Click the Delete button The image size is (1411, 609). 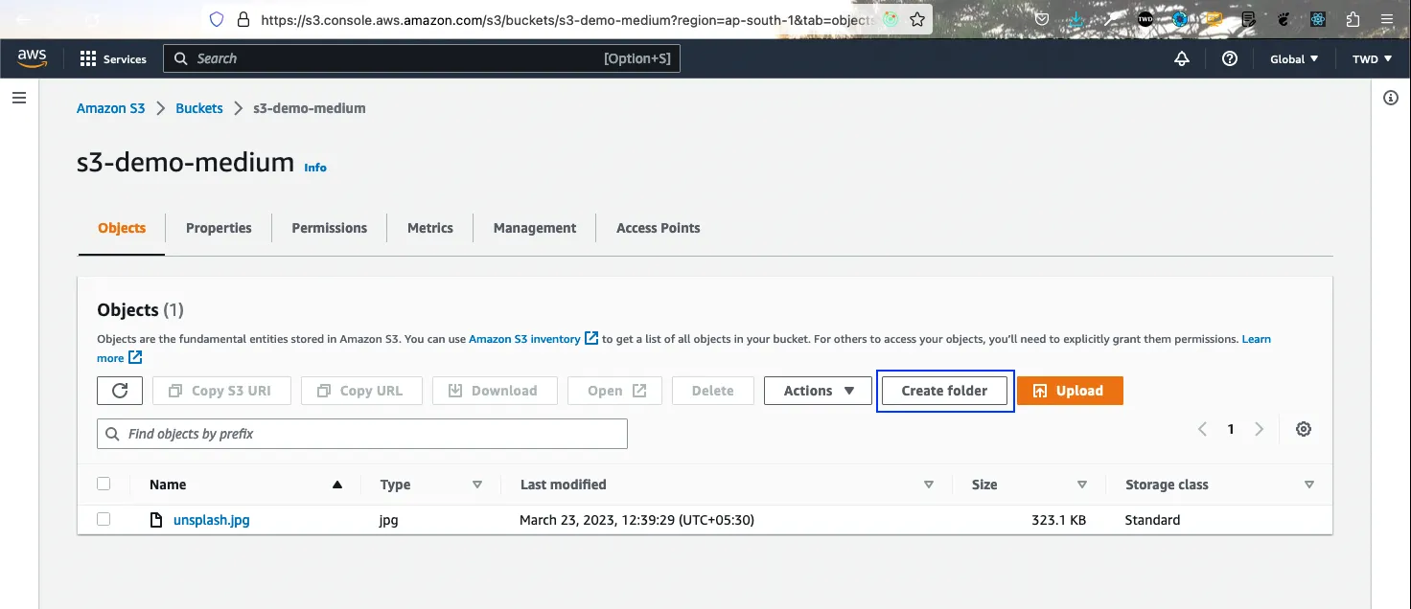[x=712, y=391]
